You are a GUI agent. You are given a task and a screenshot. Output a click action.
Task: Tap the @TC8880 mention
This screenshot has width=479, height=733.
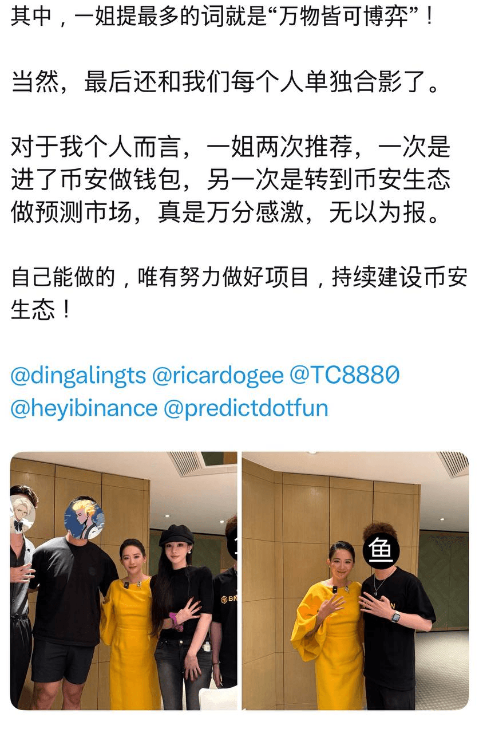(345, 376)
